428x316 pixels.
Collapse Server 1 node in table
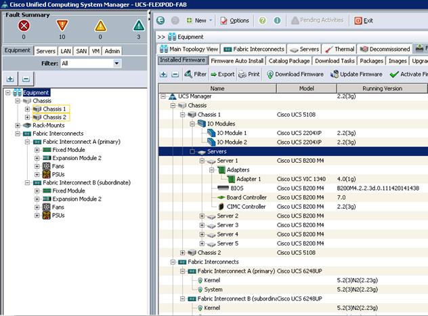[x=202, y=161]
